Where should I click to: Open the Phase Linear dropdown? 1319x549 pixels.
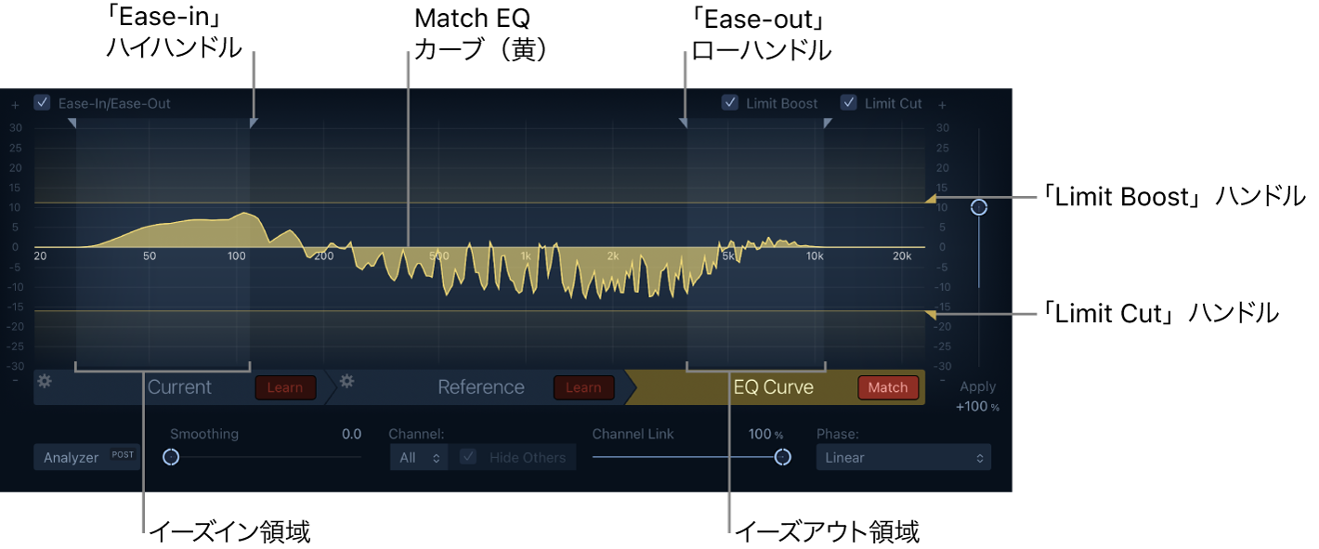[x=903, y=457]
